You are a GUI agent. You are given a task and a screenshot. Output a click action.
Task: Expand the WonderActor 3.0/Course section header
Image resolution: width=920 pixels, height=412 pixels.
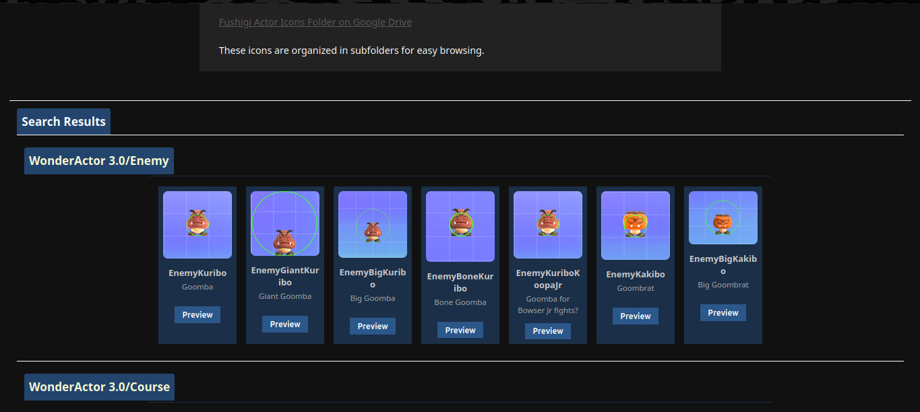click(100, 387)
